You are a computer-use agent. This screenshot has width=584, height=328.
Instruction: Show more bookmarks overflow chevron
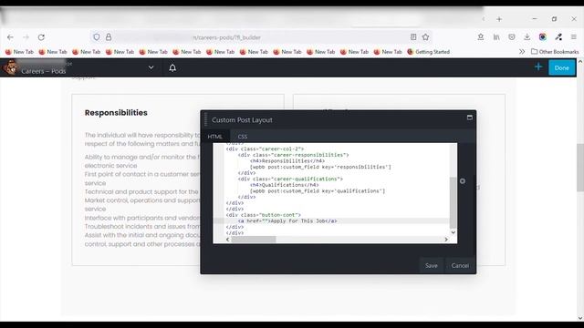[522, 52]
